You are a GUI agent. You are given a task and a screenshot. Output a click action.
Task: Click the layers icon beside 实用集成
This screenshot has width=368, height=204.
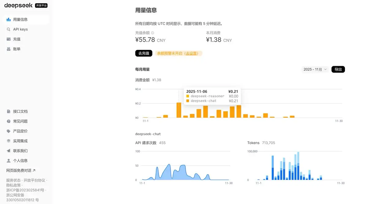click(9, 141)
